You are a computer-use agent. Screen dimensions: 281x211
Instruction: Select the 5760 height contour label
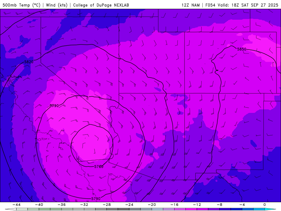(99, 167)
